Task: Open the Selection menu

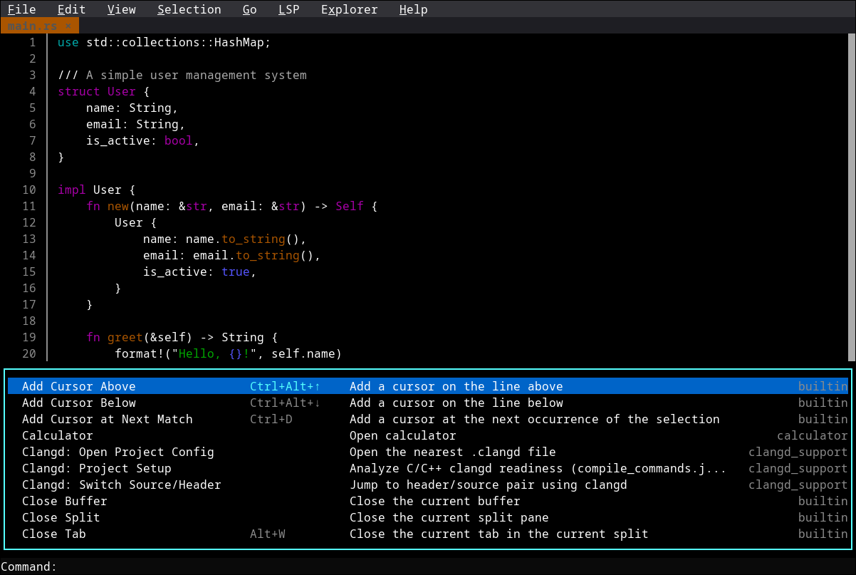Action: (189, 9)
